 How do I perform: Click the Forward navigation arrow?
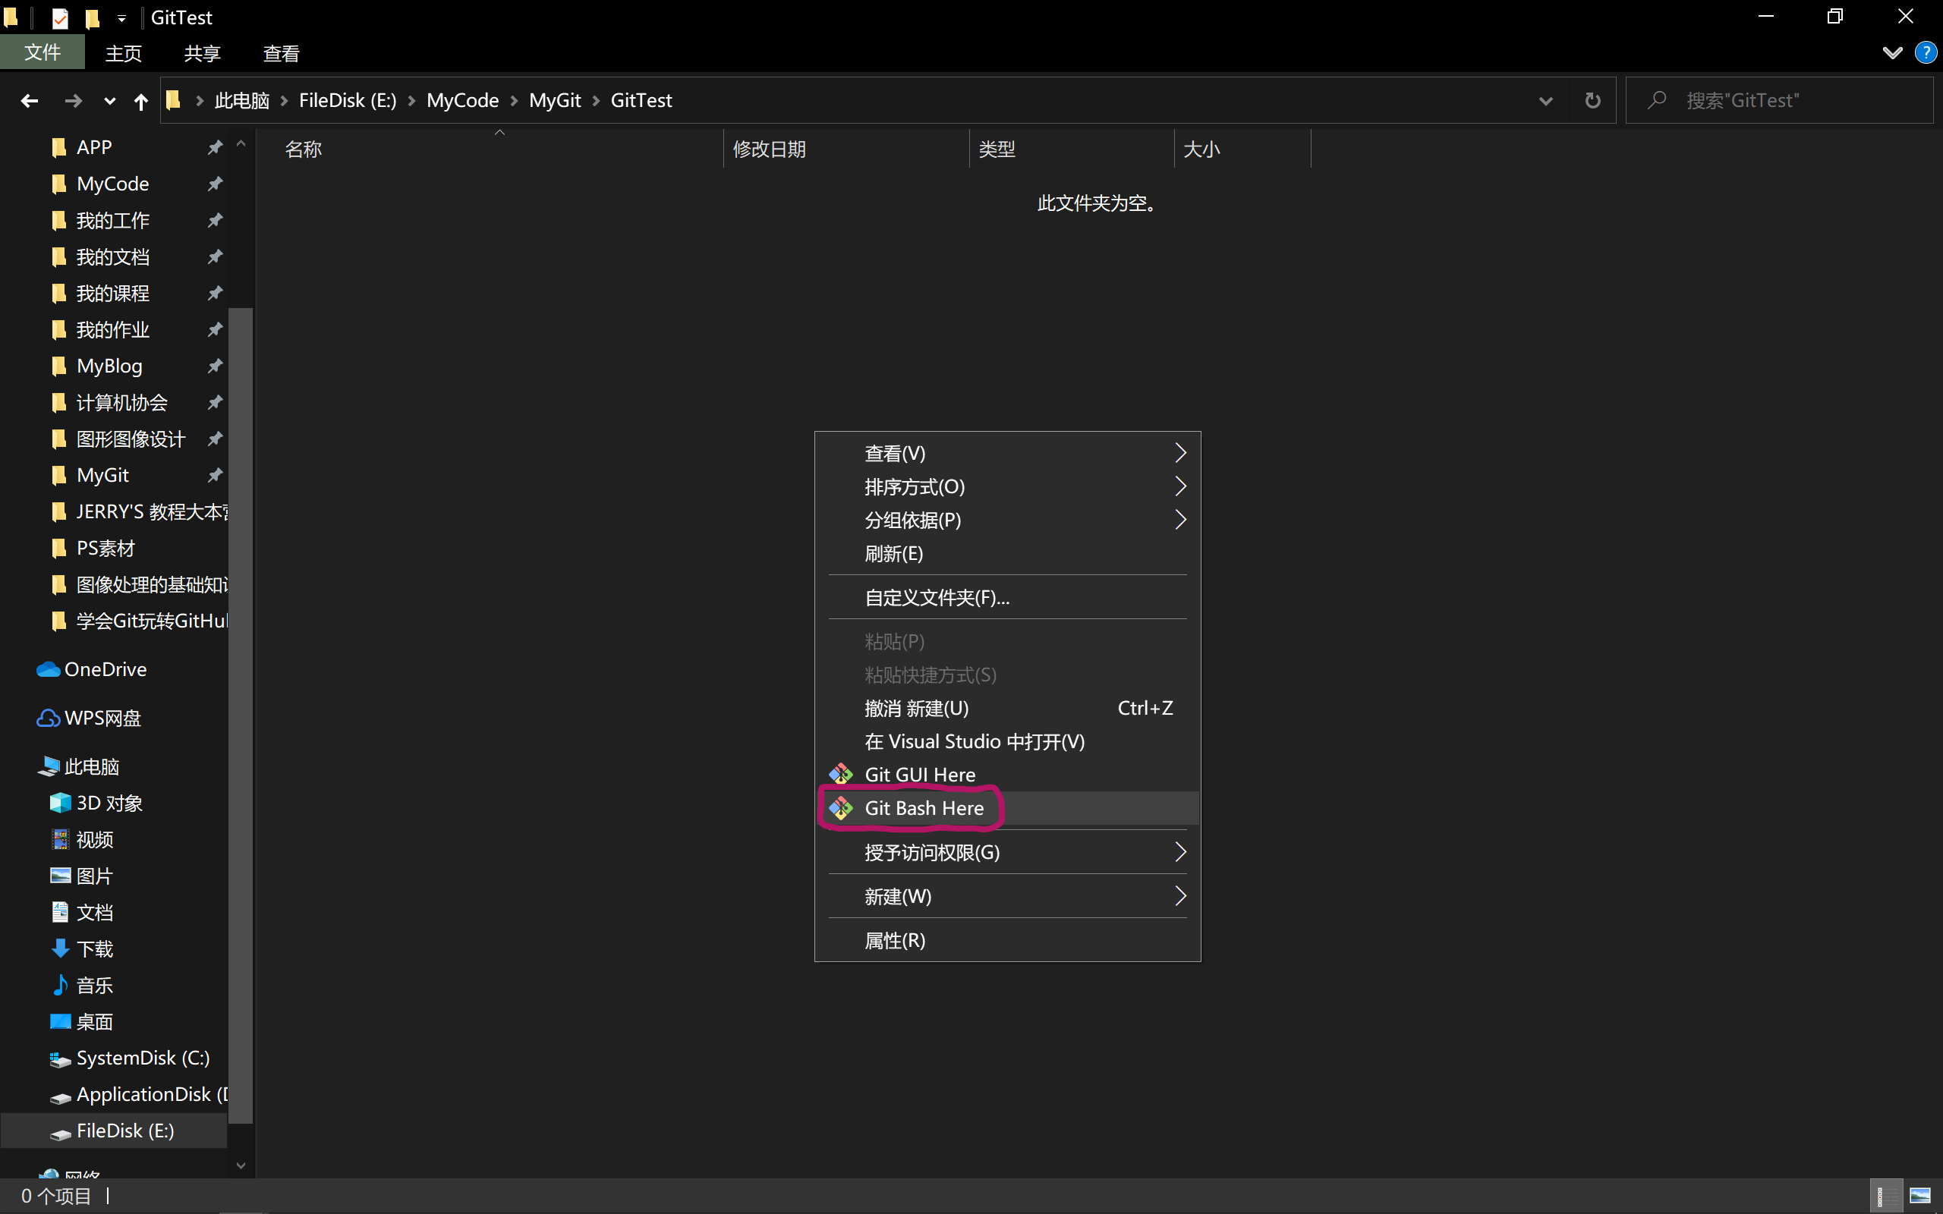(x=73, y=100)
